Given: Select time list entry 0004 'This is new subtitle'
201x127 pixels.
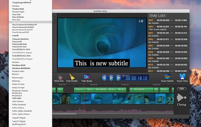Looking at the screenshot, I should (x=168, y=28).
